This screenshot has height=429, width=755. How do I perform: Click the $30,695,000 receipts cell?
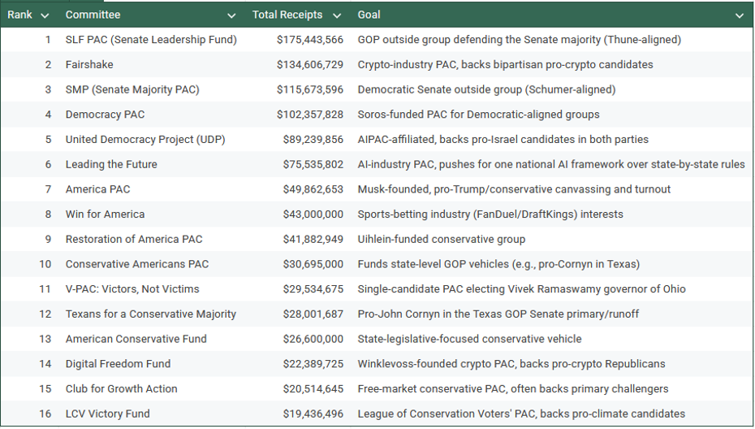click(299, 264)
